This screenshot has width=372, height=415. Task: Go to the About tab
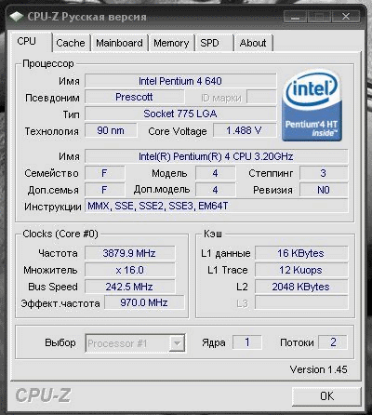coord(253,43)
